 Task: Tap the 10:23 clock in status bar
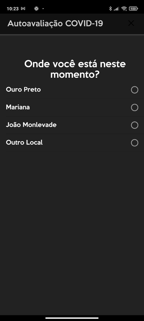point(12,9)
